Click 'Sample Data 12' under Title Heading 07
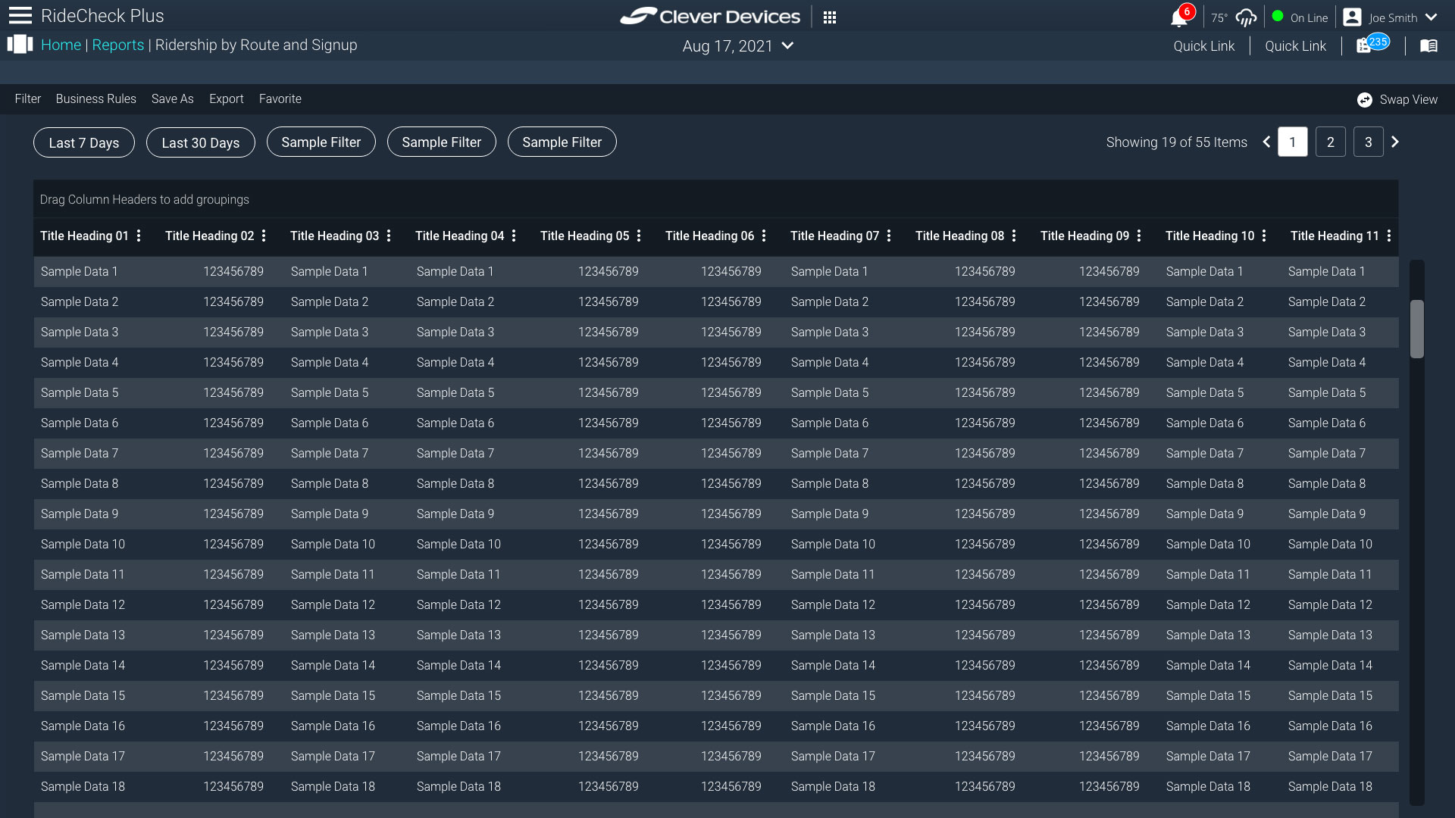 (833, 604)
